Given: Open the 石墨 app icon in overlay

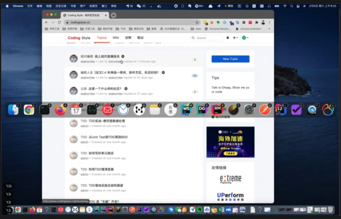Looking at the screenshot, I should [171, 110].
